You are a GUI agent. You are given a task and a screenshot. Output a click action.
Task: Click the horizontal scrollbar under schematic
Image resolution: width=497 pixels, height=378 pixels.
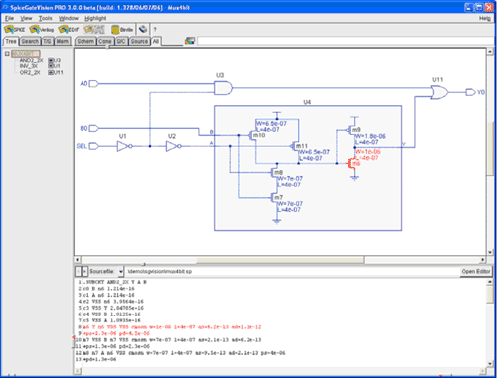[x=280, y=260]
